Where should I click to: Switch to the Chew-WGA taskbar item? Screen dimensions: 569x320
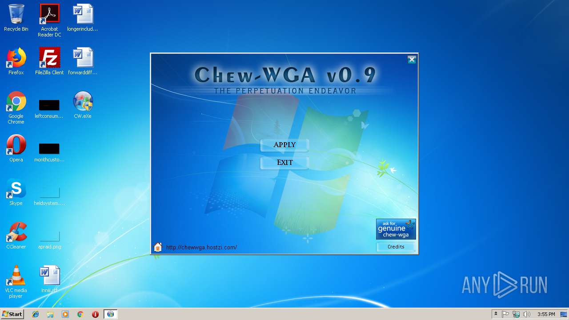pyautogui.click(x=110, y=314)
